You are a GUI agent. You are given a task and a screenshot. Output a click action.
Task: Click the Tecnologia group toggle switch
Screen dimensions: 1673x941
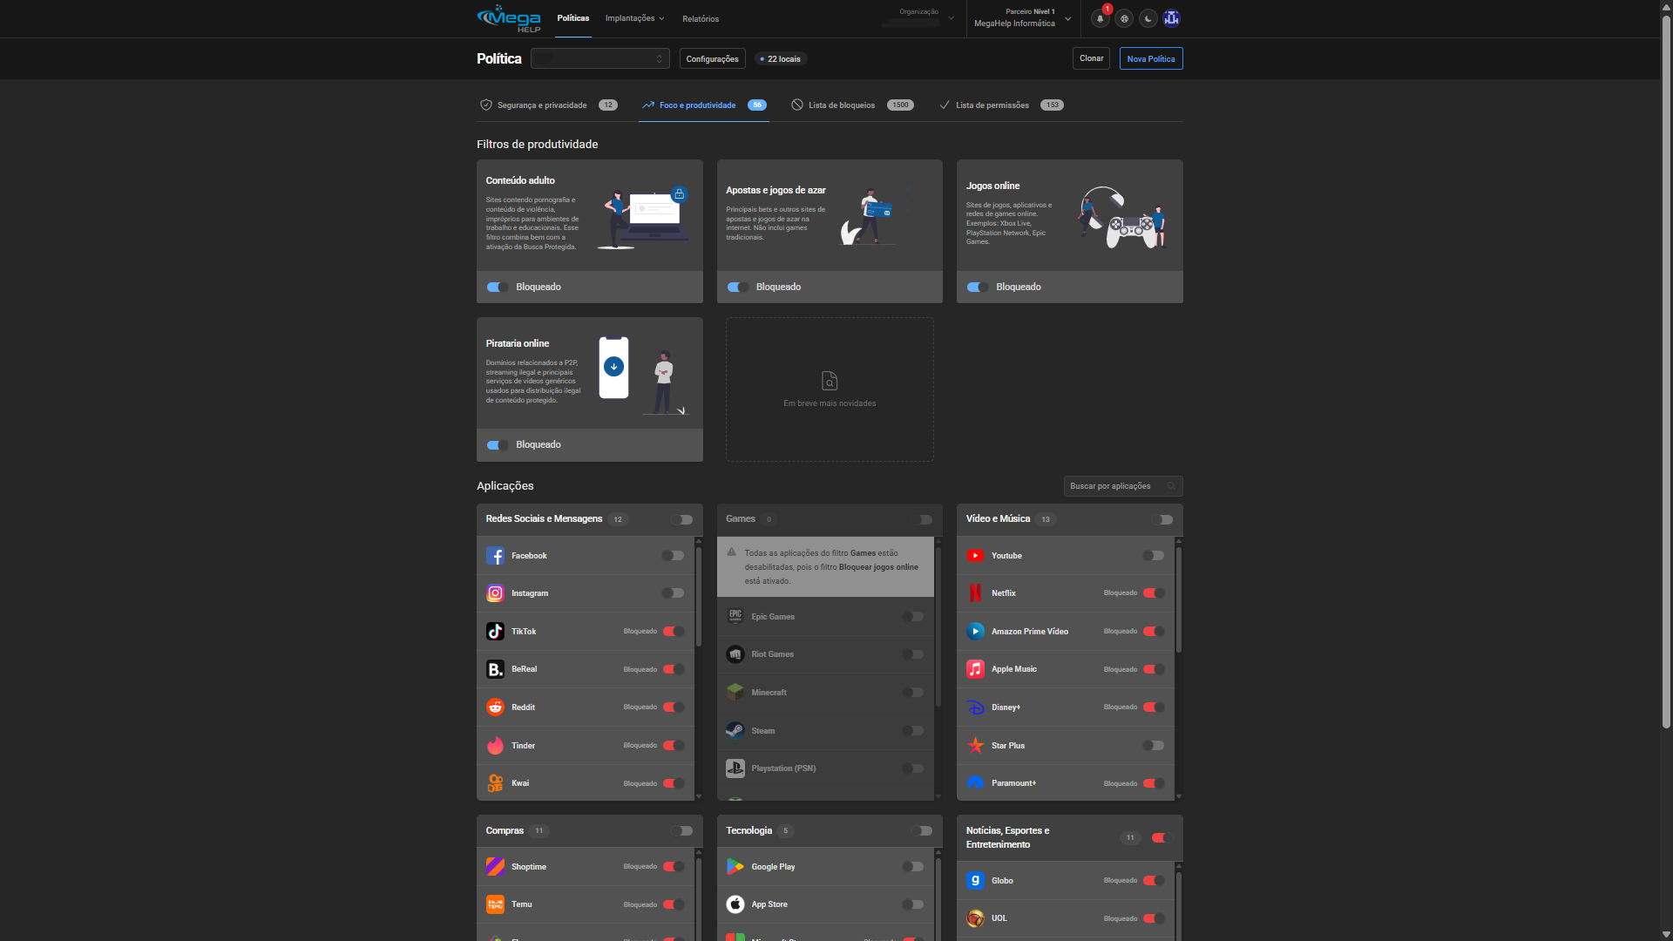click(922, 831)
